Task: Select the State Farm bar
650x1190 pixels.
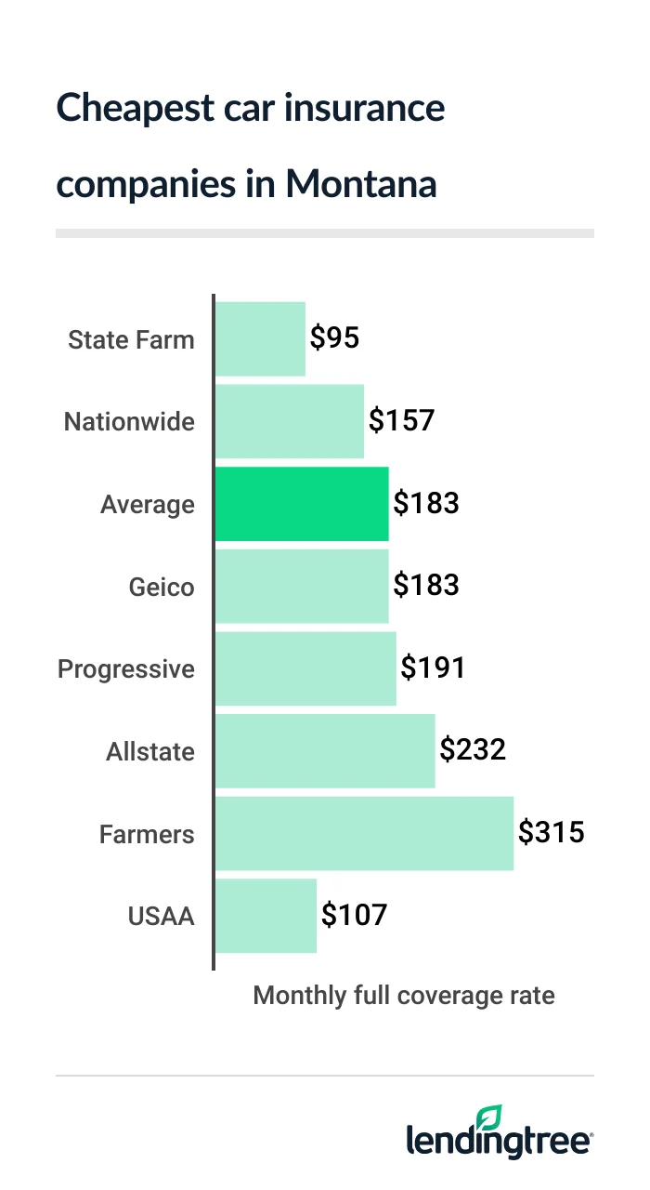Action: [260, 339]
